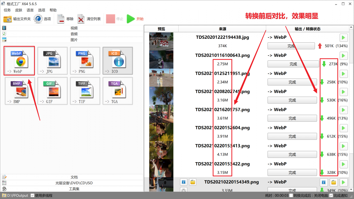
Task: Open the 皮肤 menu
Action: (18, 10)
